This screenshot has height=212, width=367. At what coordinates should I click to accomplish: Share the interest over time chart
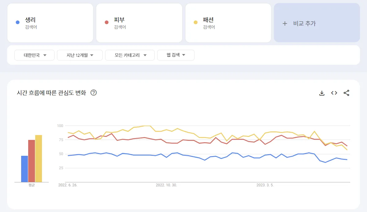click(x=346, y=93)
